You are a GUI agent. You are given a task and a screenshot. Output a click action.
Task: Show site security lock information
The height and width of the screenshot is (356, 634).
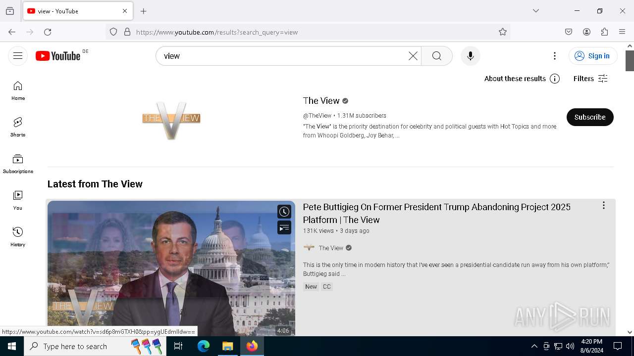(x=127, y=32)
